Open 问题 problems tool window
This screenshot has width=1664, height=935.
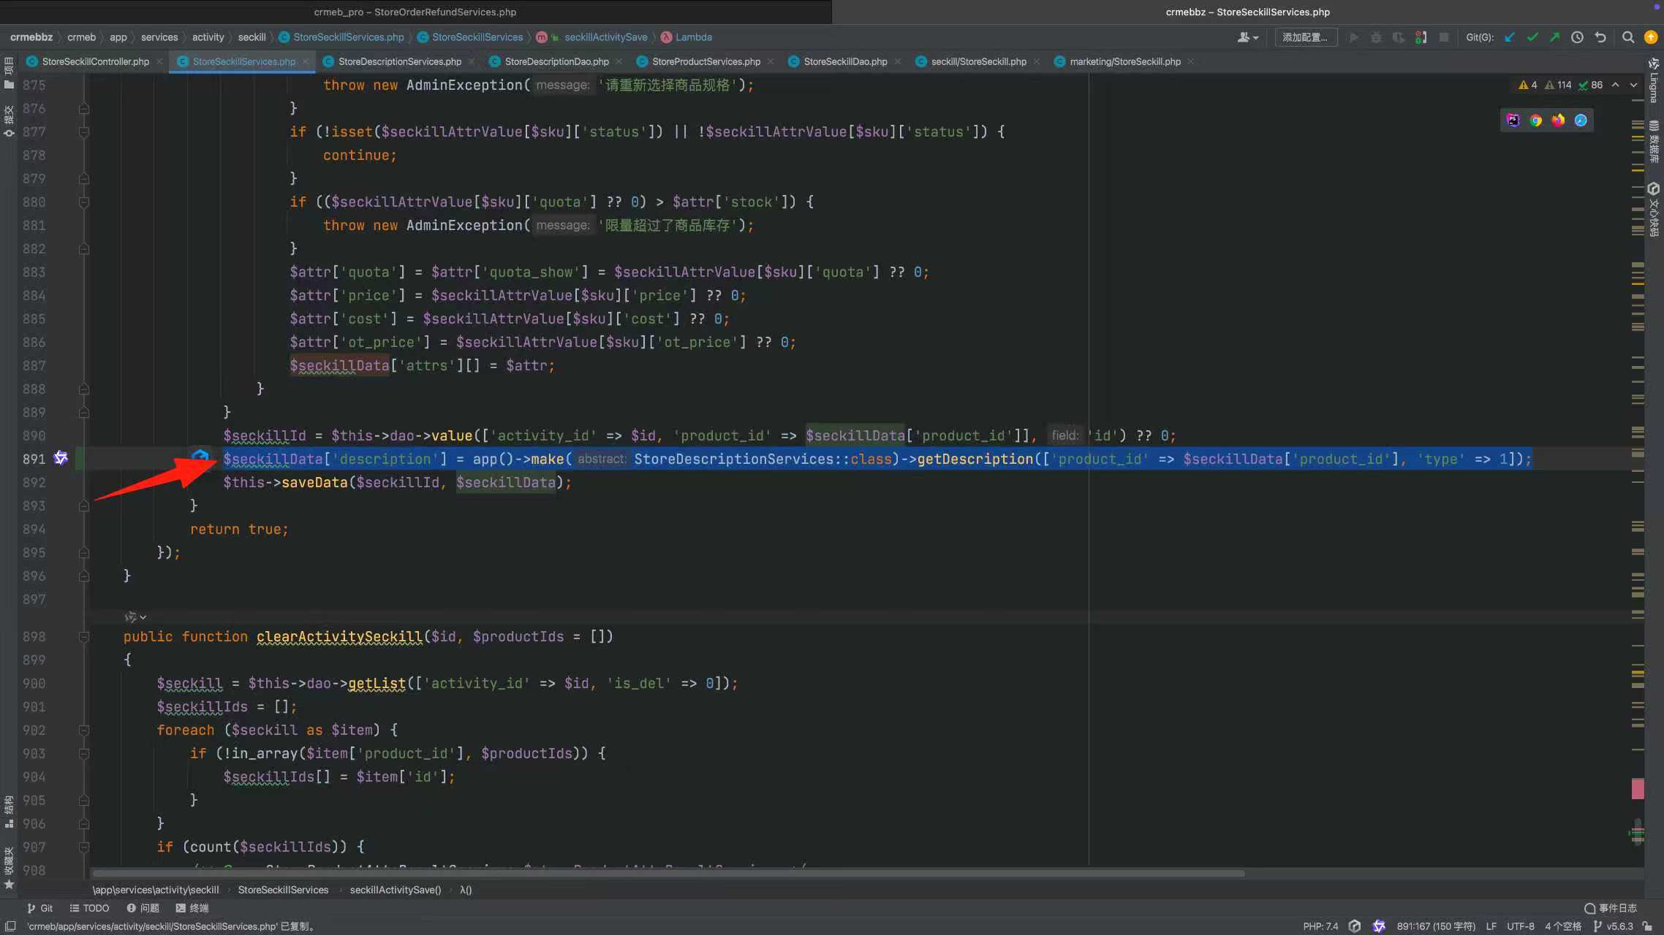coord(143,908)
